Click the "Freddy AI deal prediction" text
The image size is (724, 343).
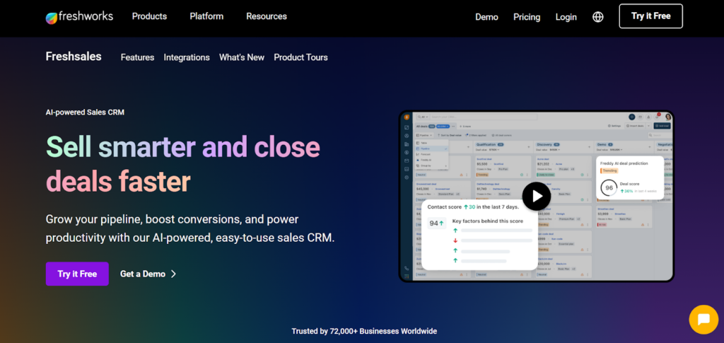[624, 163]
